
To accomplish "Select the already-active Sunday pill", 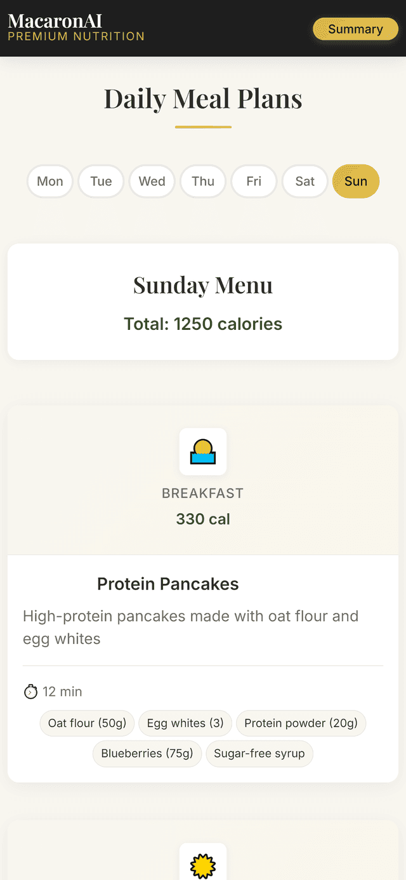I will pyautogui.click(x=355, y=181).
